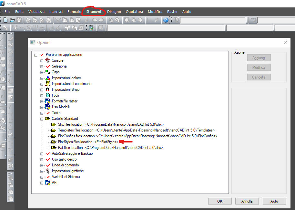295x210 pixels.
Task: Click the blue Help question mark icon
Action: (166, 20)
